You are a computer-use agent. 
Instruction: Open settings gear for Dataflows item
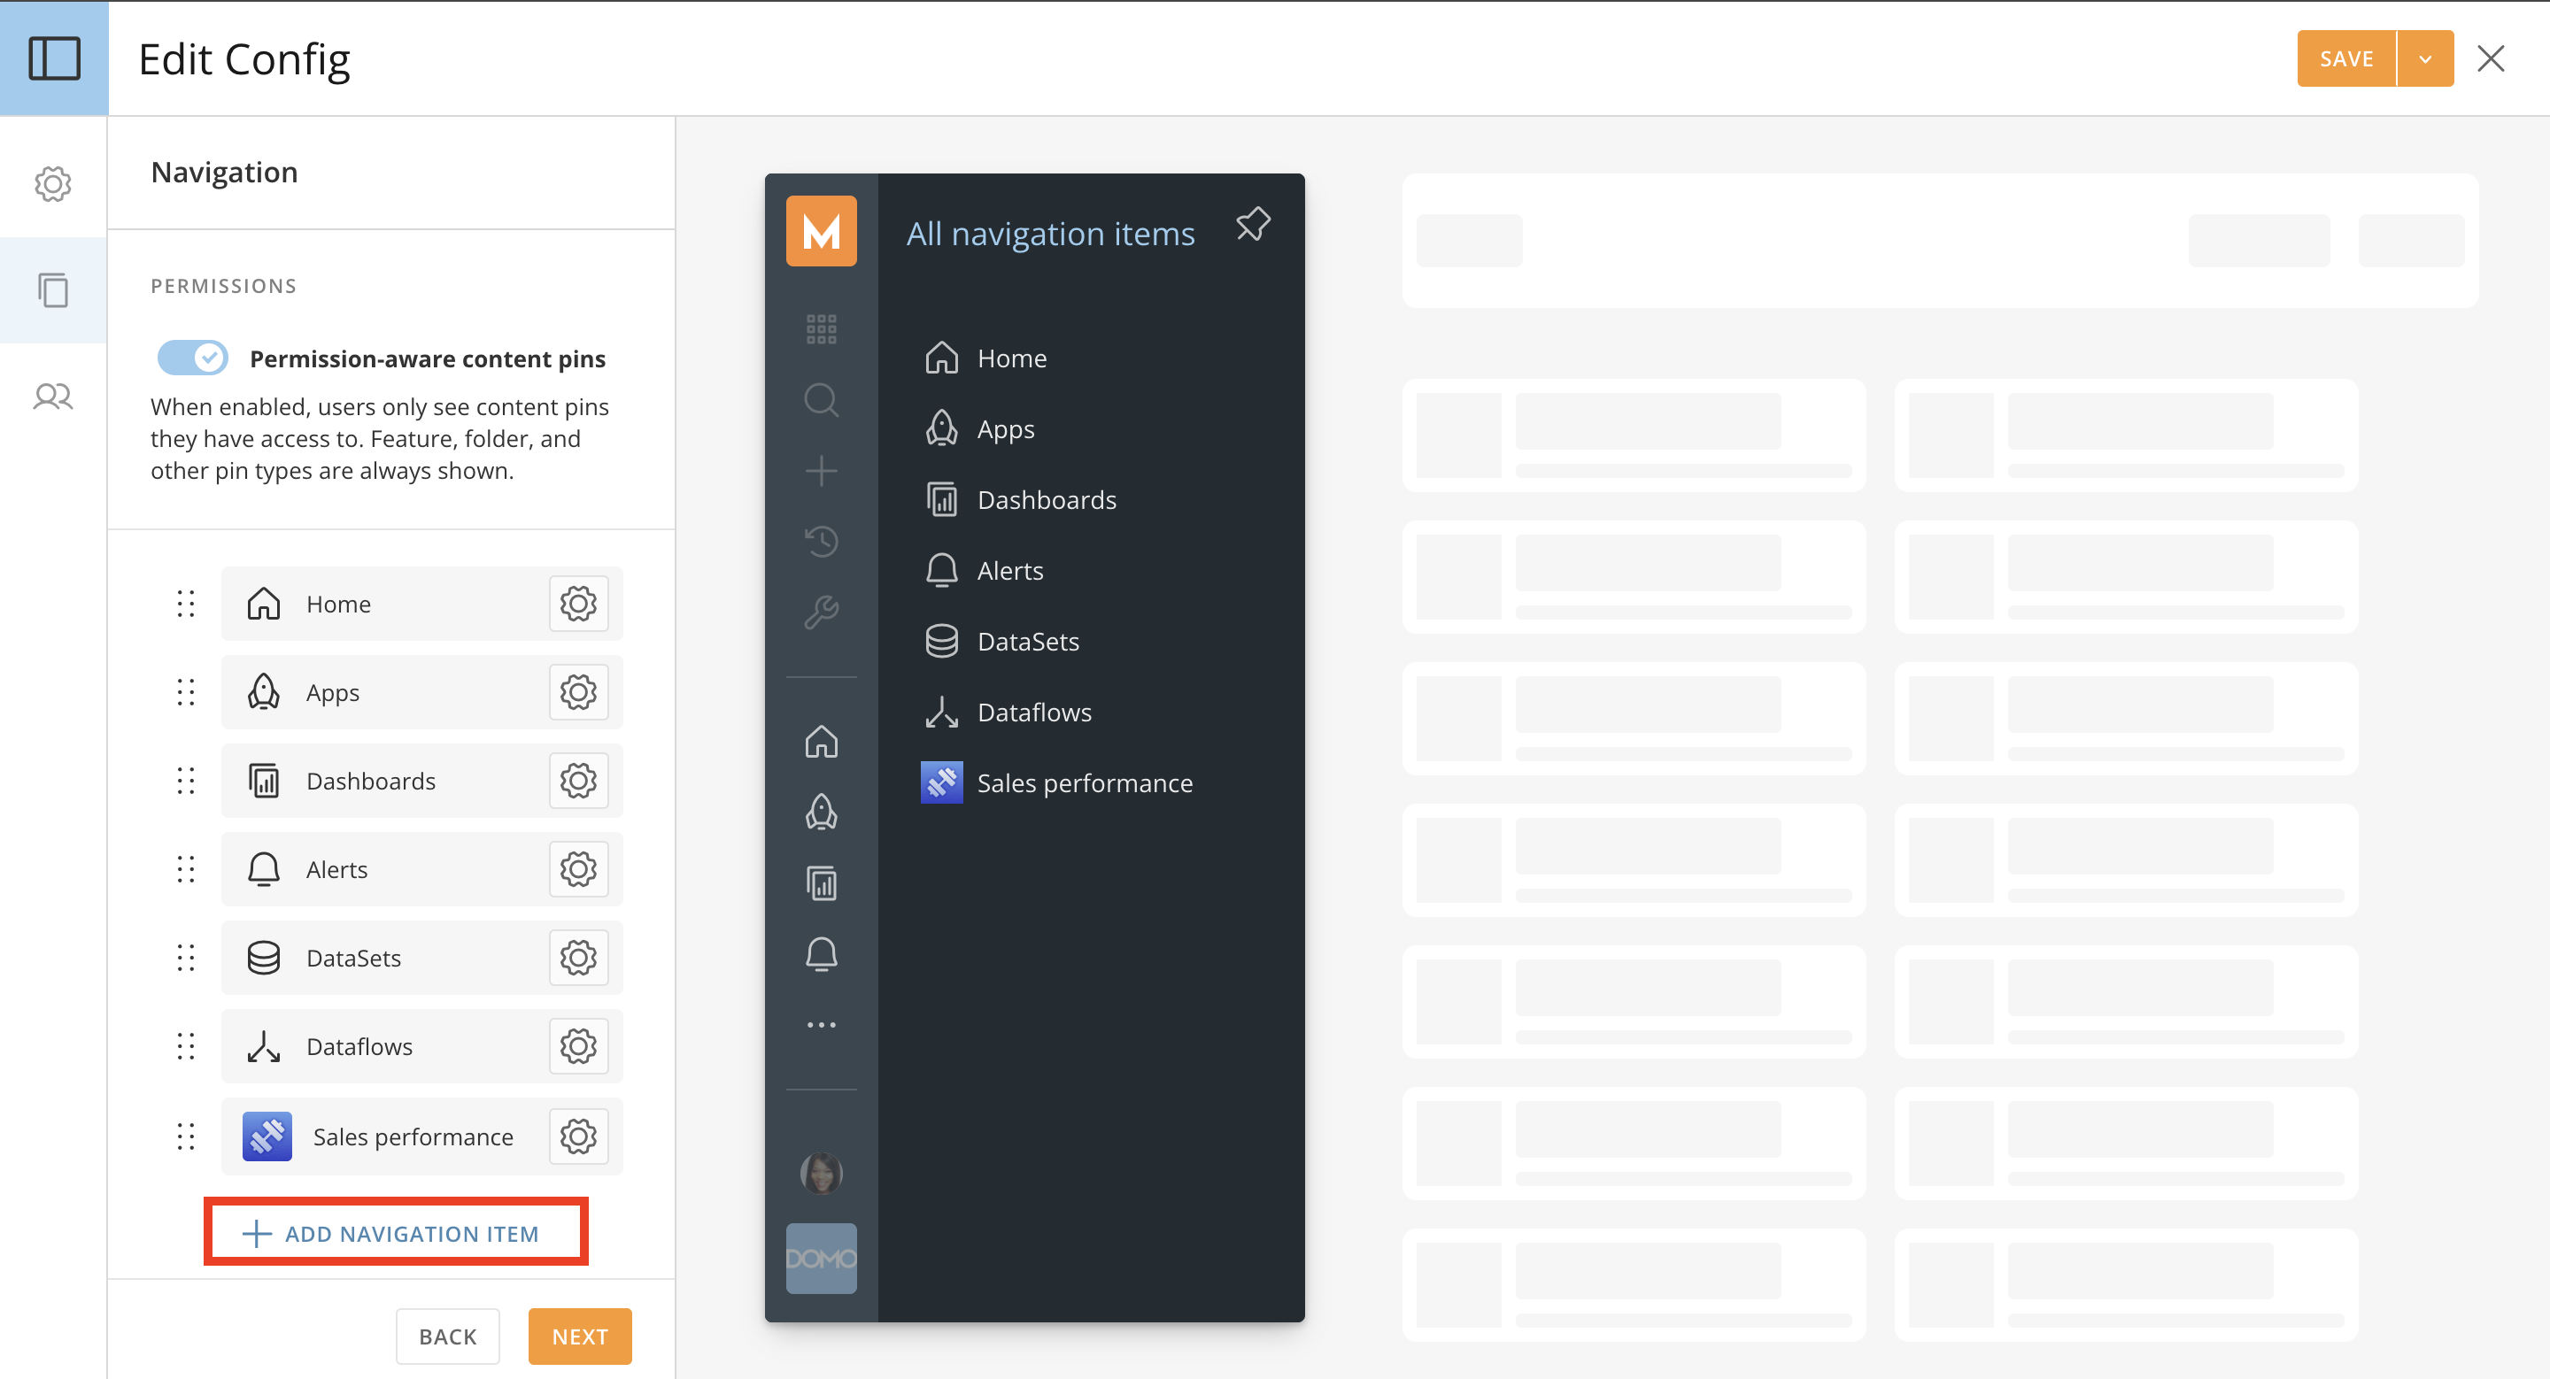click(578, 1046)
